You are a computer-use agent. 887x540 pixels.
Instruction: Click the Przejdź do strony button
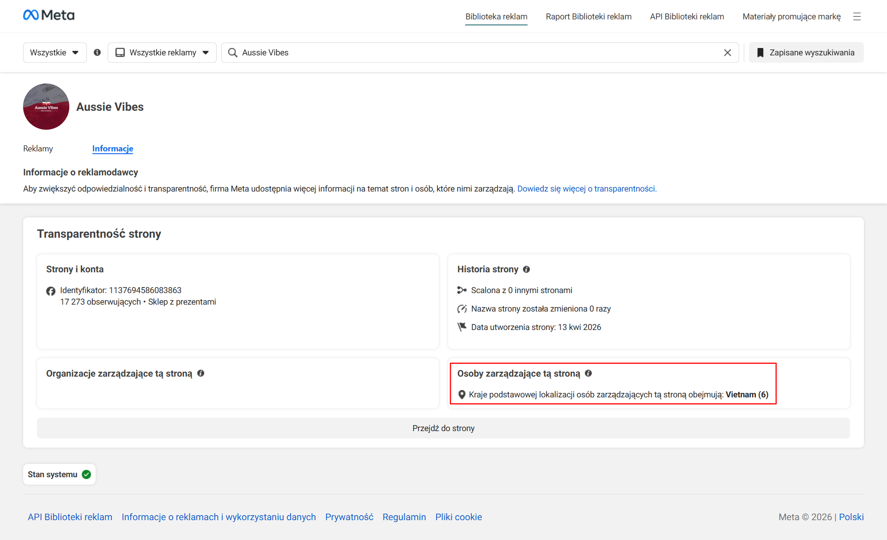[x=443, y=428]
